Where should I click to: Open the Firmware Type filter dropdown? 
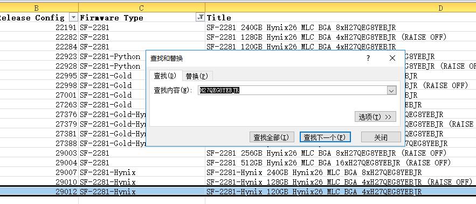pos(200,18)
